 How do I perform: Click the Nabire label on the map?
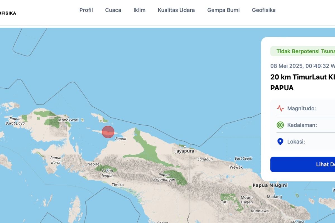pos(94,164)
